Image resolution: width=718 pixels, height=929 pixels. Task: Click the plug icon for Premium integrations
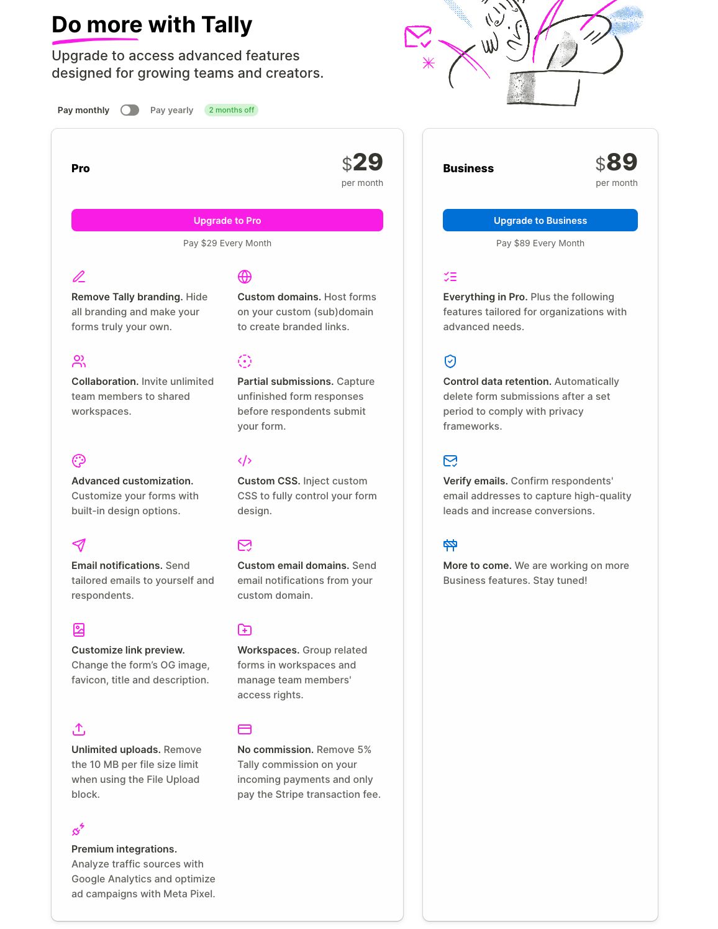pyautogui.click(x=78, y=829)
